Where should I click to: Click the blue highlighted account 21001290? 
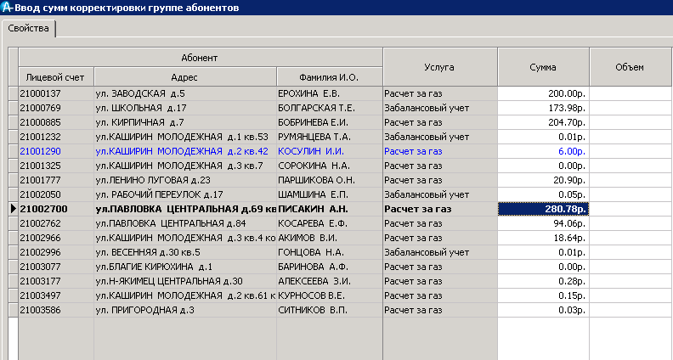tap(56, 151)
